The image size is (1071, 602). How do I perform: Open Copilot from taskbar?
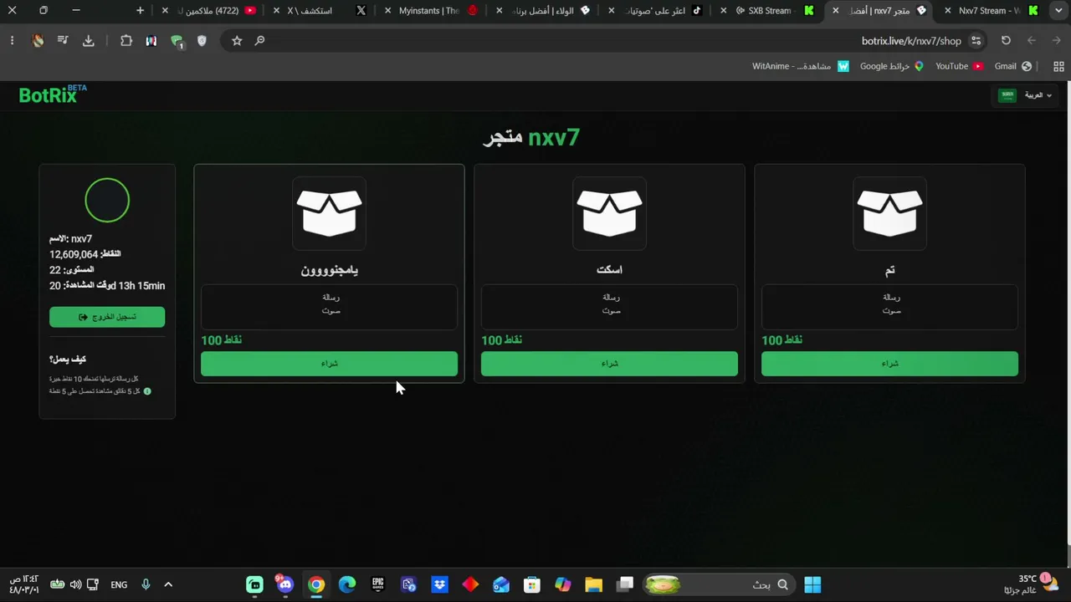(x=563, y=584)
